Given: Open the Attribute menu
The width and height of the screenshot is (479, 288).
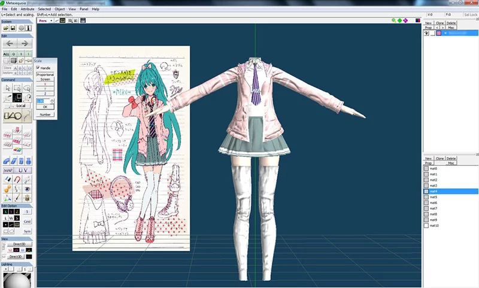Looking at the screenshot, I should tap(28, 9).
